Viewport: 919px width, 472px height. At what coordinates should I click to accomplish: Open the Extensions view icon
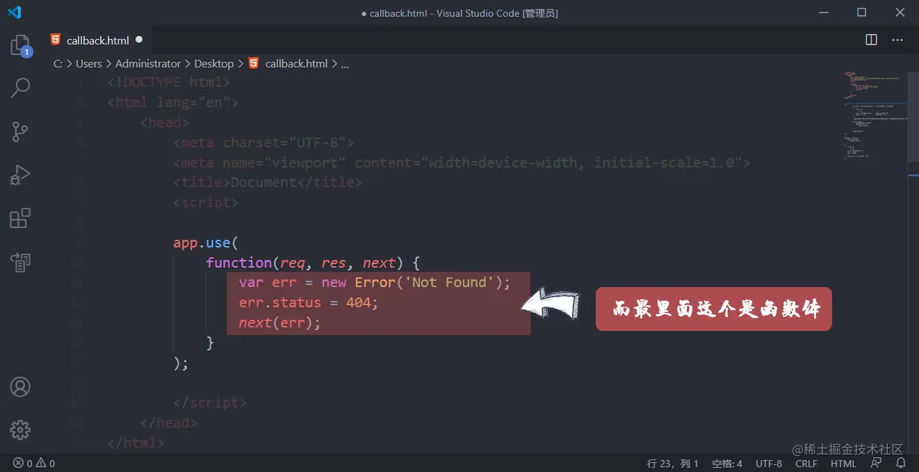tap(20, 218)
